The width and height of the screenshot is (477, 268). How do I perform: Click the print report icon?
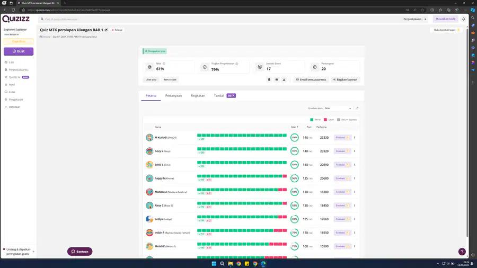pyautogui.click(x=277, y=79)
